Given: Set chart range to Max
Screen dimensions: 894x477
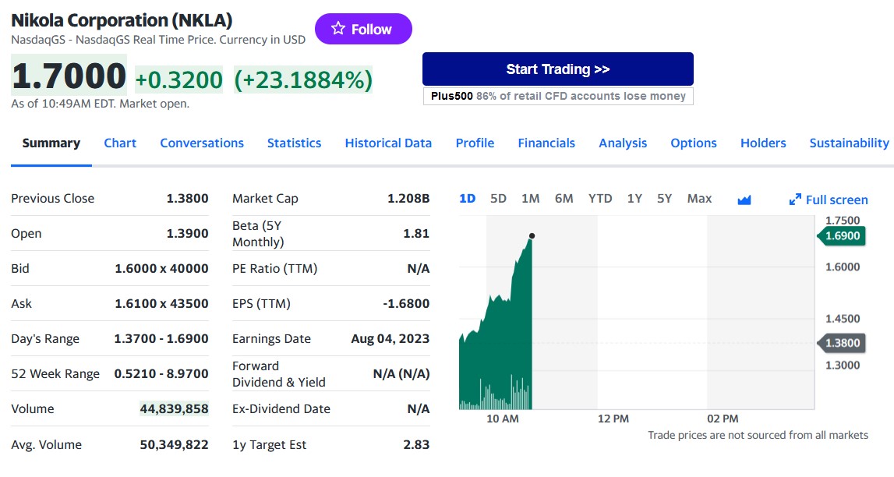Looking at the screenshot, I should pos(700,198).
